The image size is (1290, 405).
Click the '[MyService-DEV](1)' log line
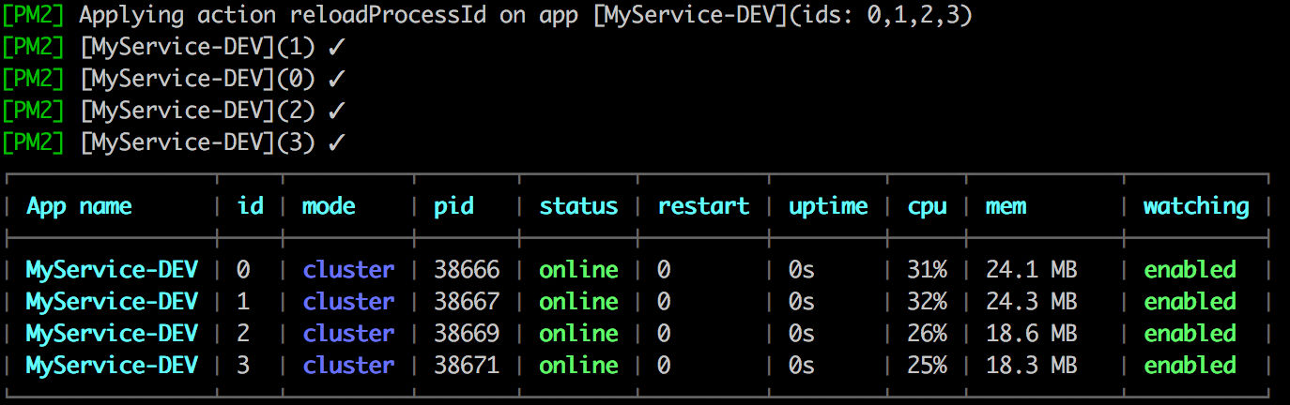coord(175,48)
